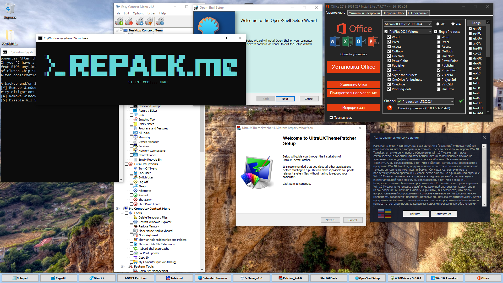Toggle the Single Products checkbox
Screen dimensions: 503x283
point(436,31)
